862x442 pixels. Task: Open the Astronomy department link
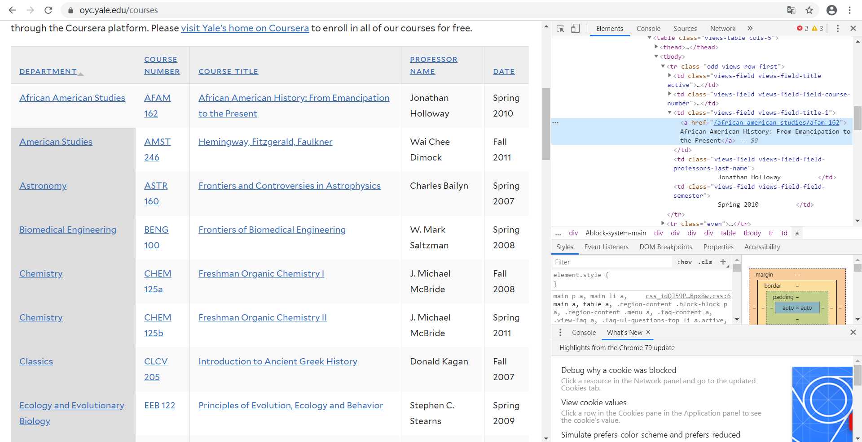coord(43,186)
